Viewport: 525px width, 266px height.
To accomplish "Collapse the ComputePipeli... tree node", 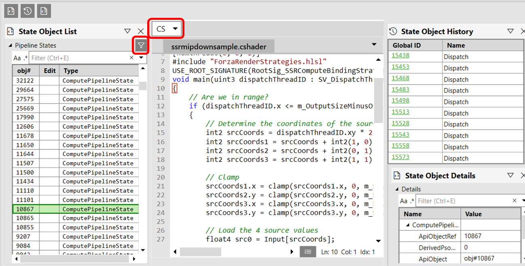I will (407, 225).
